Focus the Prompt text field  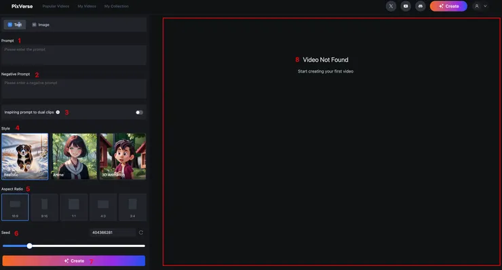click(74, 55)
